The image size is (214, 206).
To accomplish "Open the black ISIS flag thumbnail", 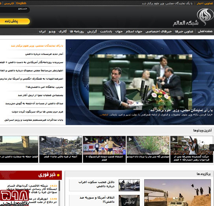I will pos(129,200).
